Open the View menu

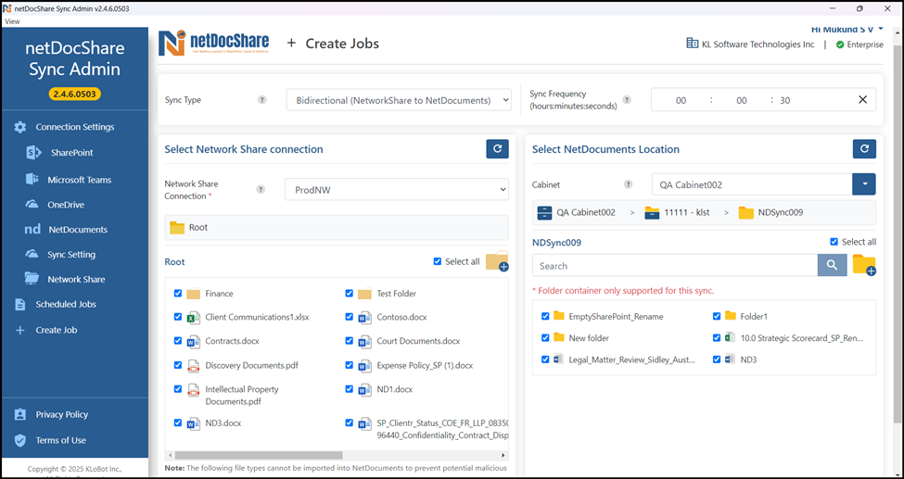[12, 21]
